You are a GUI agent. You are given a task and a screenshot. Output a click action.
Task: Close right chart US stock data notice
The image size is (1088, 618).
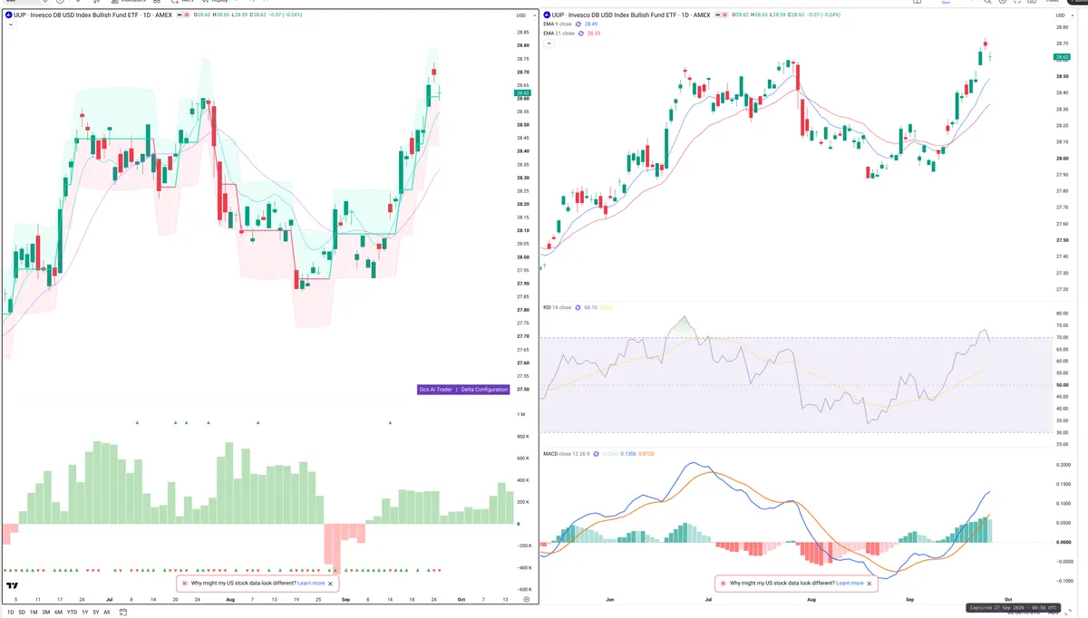pos(869,584)
